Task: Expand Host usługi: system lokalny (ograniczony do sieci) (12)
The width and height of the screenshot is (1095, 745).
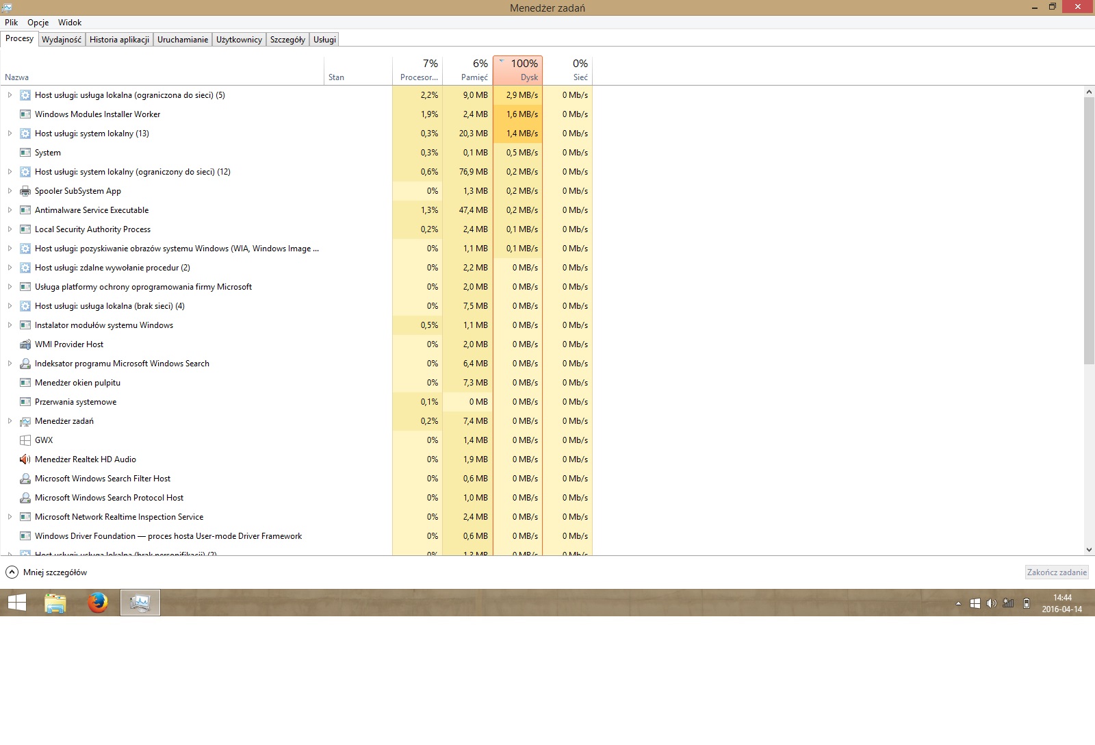Action: [x=10, y=172]
